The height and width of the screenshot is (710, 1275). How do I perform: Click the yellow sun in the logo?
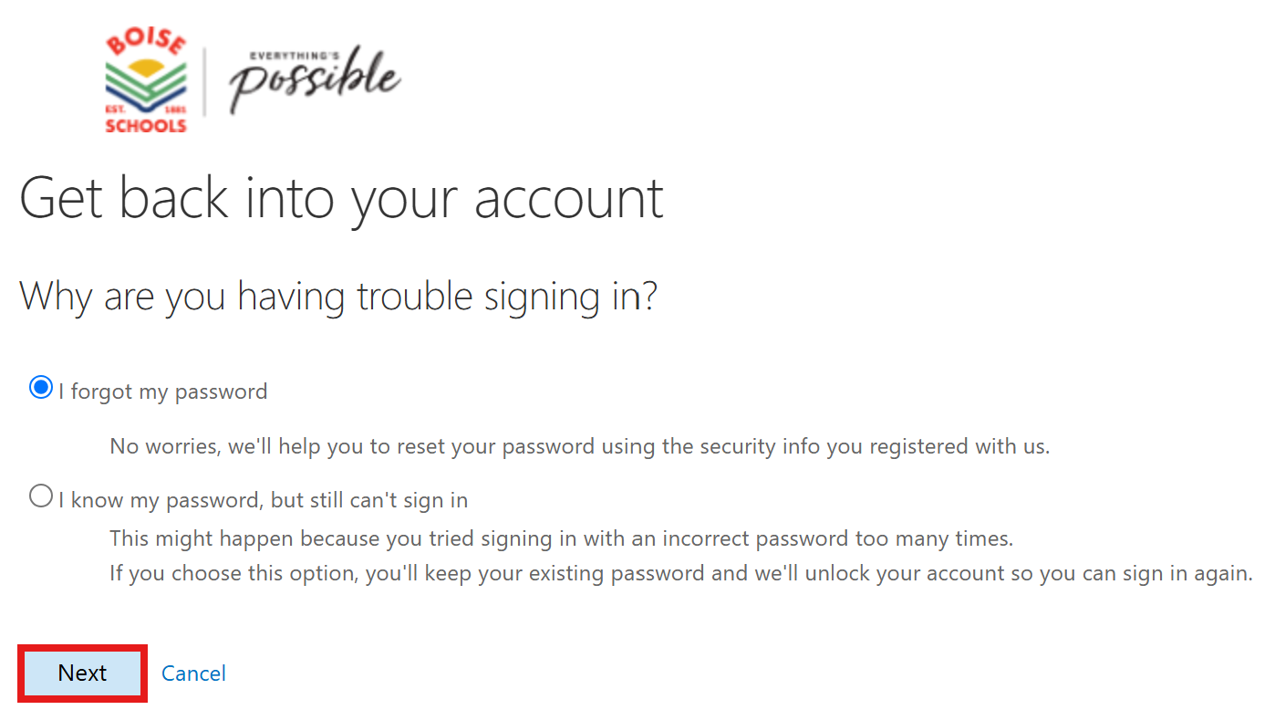[146, 68]
